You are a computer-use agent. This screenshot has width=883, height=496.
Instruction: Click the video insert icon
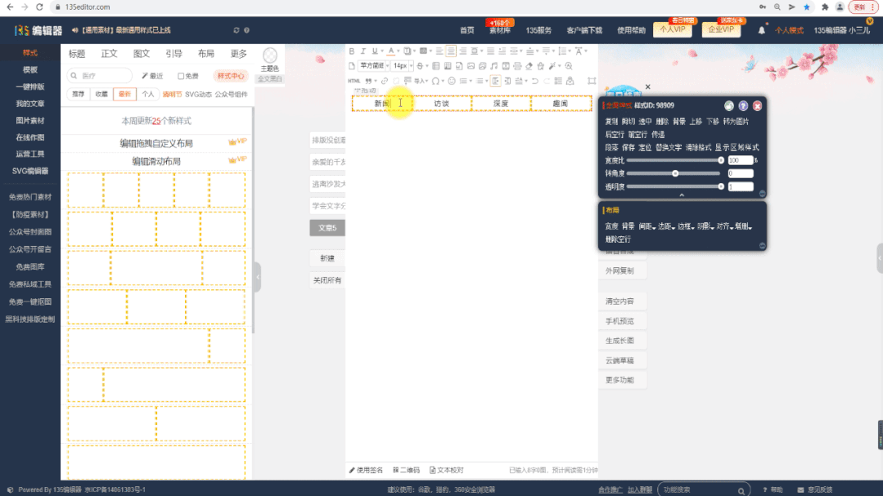pos(506,66)
